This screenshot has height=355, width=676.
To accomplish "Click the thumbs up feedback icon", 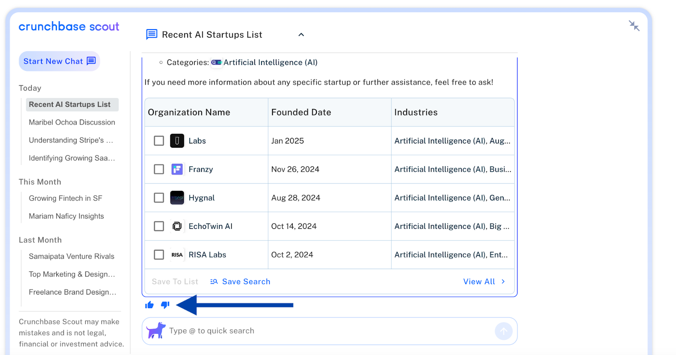I will tap(150, 305).
